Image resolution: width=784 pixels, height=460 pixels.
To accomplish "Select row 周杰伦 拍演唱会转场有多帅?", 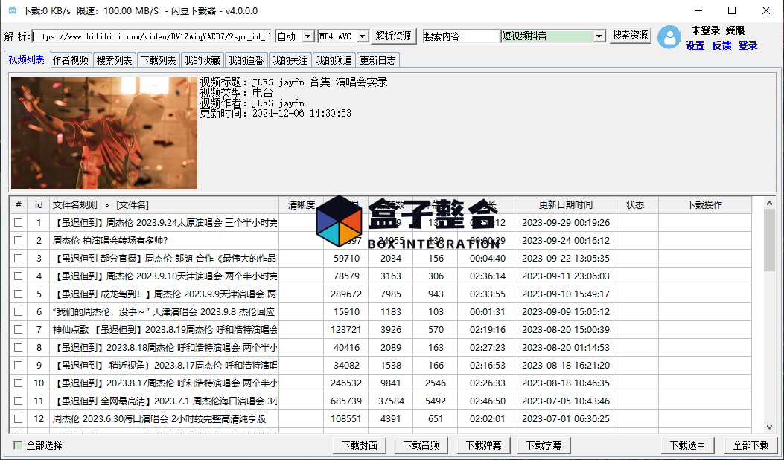I will (110, 241).
